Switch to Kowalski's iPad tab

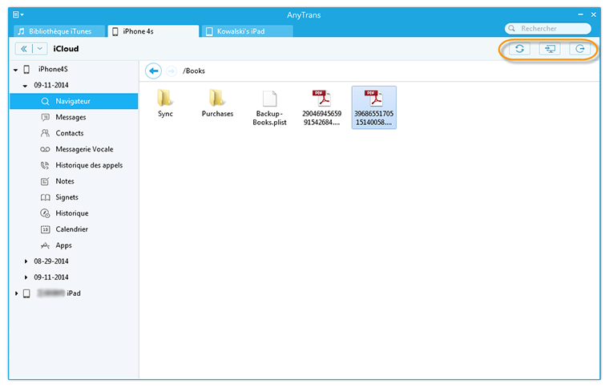248,31
